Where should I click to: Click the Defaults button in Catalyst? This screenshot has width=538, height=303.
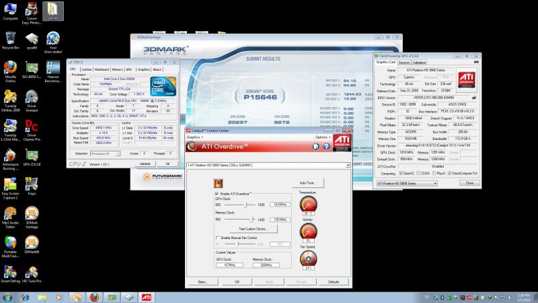[334, 282]
